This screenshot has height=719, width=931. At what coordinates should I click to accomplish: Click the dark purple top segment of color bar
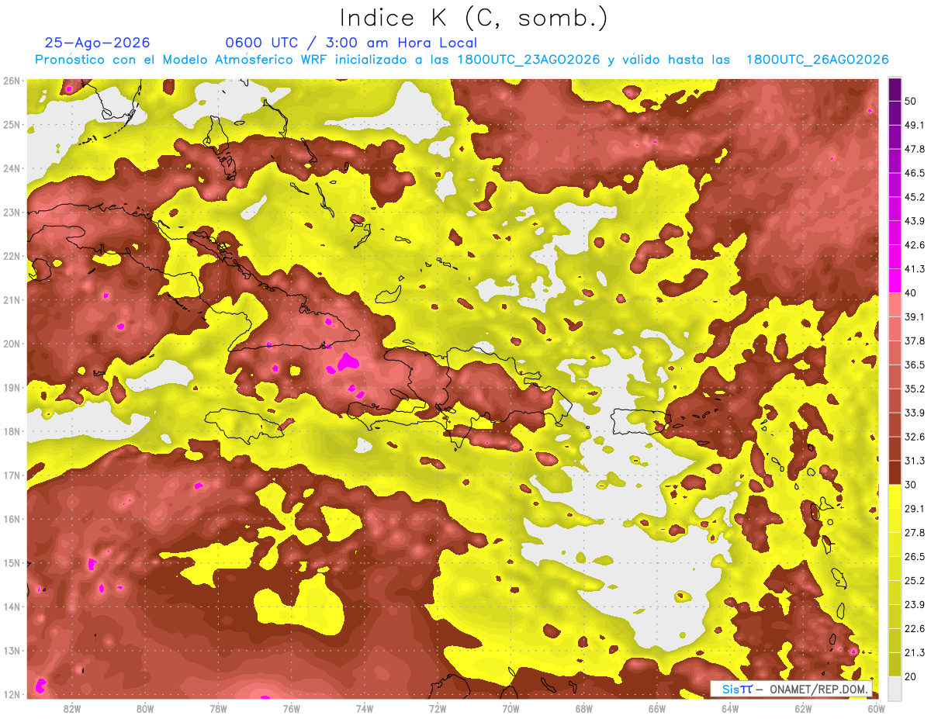(895, 89)
